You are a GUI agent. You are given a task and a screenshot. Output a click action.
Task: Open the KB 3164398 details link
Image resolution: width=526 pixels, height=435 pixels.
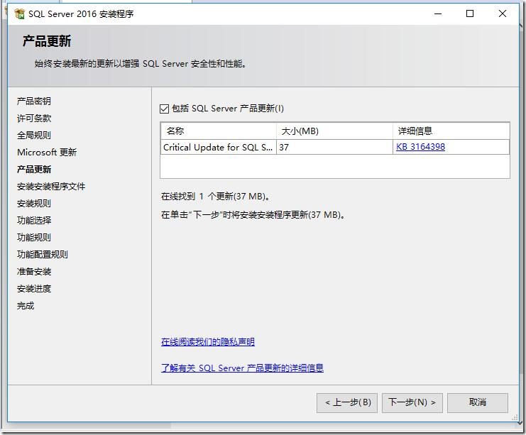(420, 147)
